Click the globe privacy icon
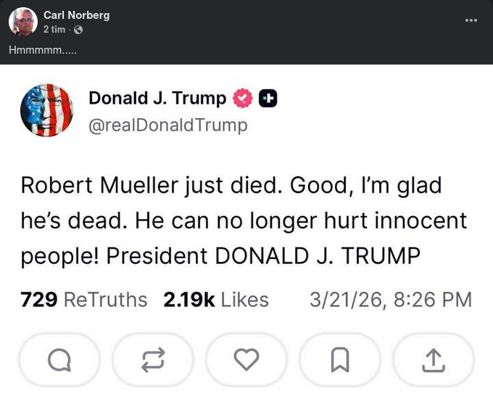The height and width of the screenshot is (409, 493). pyautogui.click(x=78, y=30)
